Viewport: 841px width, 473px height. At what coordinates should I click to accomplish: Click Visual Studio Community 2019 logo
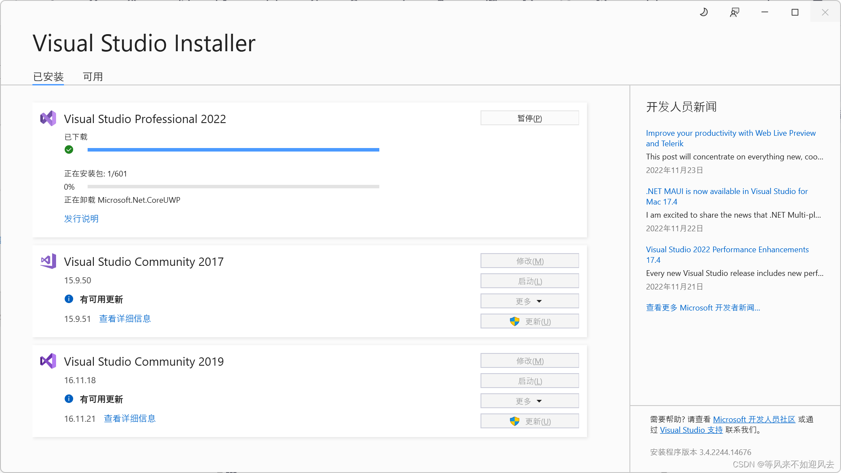[48, 361]
